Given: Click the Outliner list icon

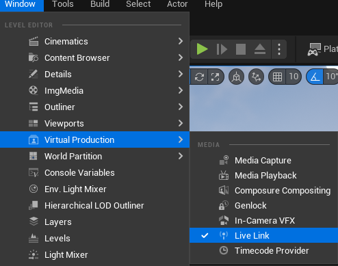Looking at the screenshot, I should click(34, 107).
